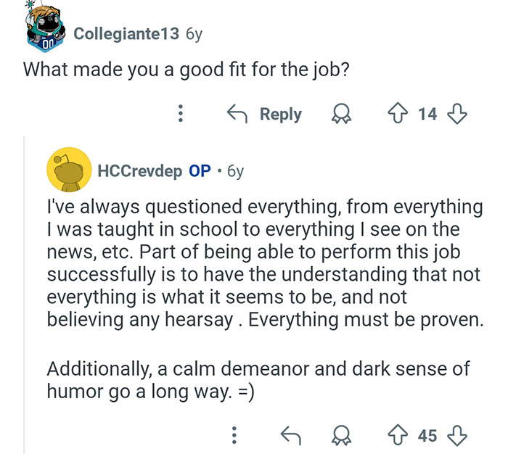Award HCCrevdep's reply

(x=339, y=435)
